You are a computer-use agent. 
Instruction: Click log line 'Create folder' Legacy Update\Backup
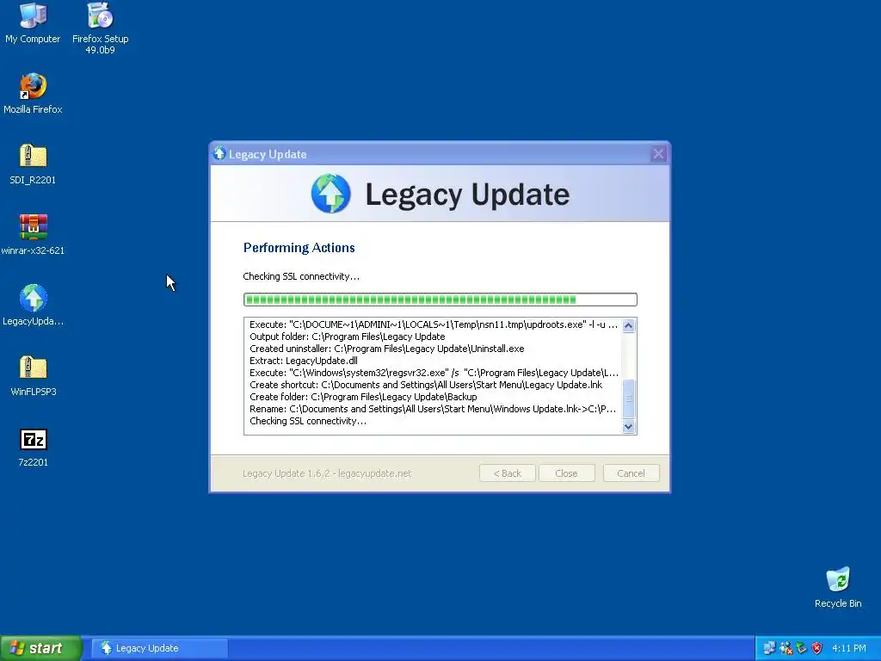tap(363, 397)
